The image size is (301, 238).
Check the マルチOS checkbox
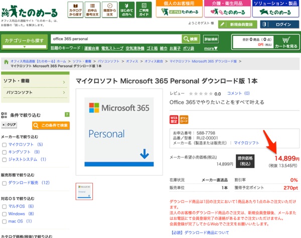4,206
